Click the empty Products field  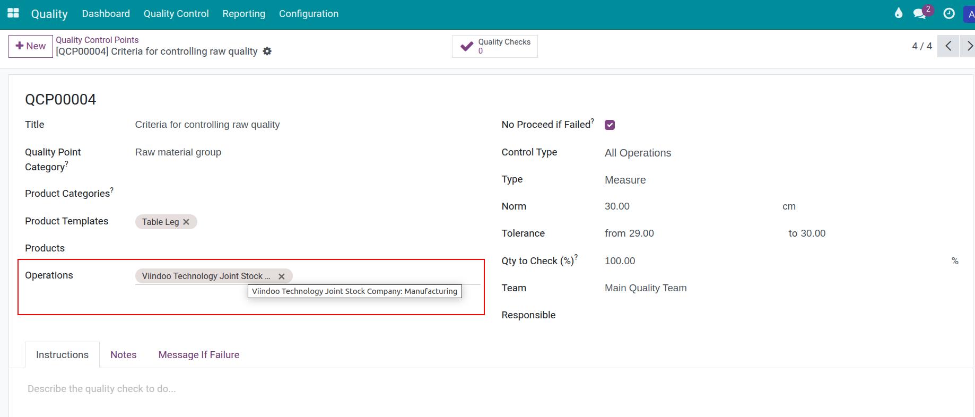pyautogui.click(x=308, y=248)
